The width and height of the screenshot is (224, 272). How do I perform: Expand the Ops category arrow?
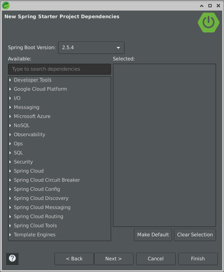click(10, 143)
